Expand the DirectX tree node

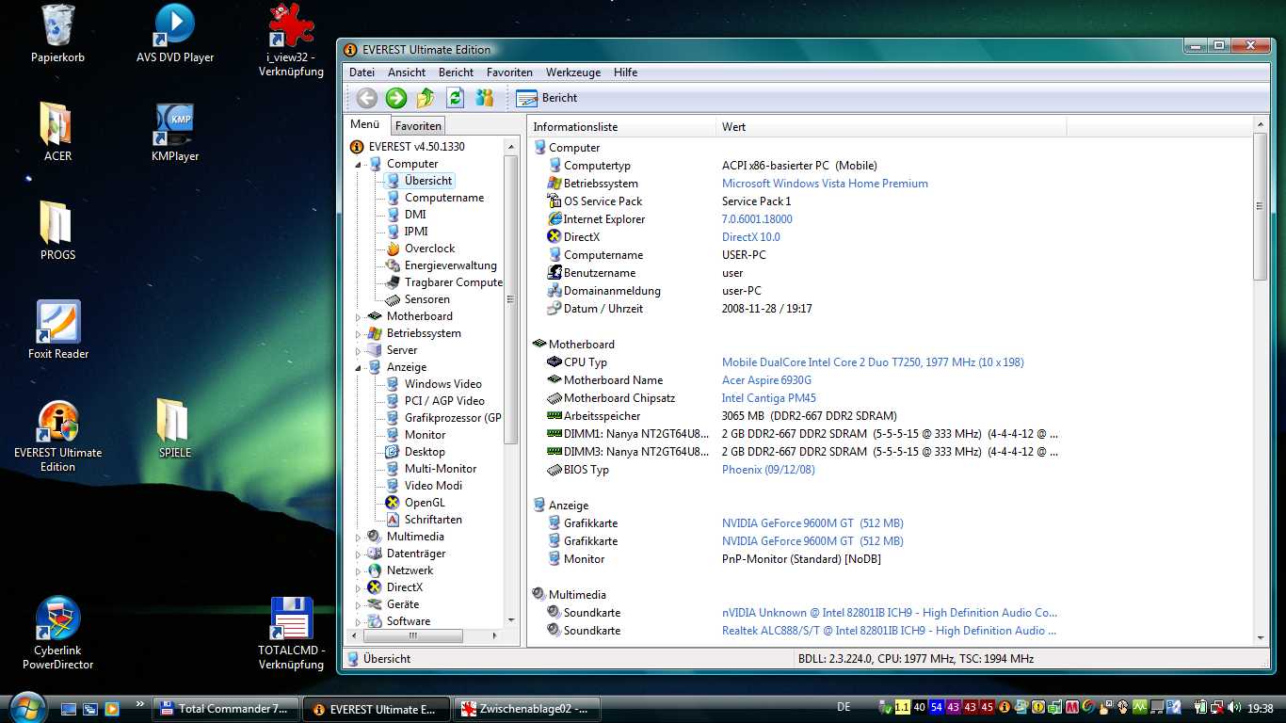[359, 587]
